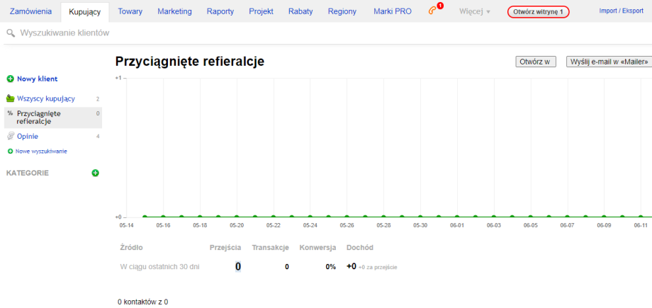Open the Zamówienia tab
Image resolution: width=652 pixels, height=308 pixels.
(30, 12)
